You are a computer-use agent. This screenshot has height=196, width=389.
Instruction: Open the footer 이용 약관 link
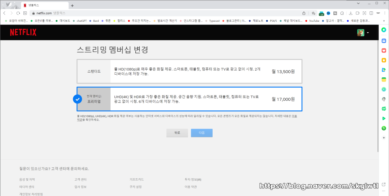190,187
